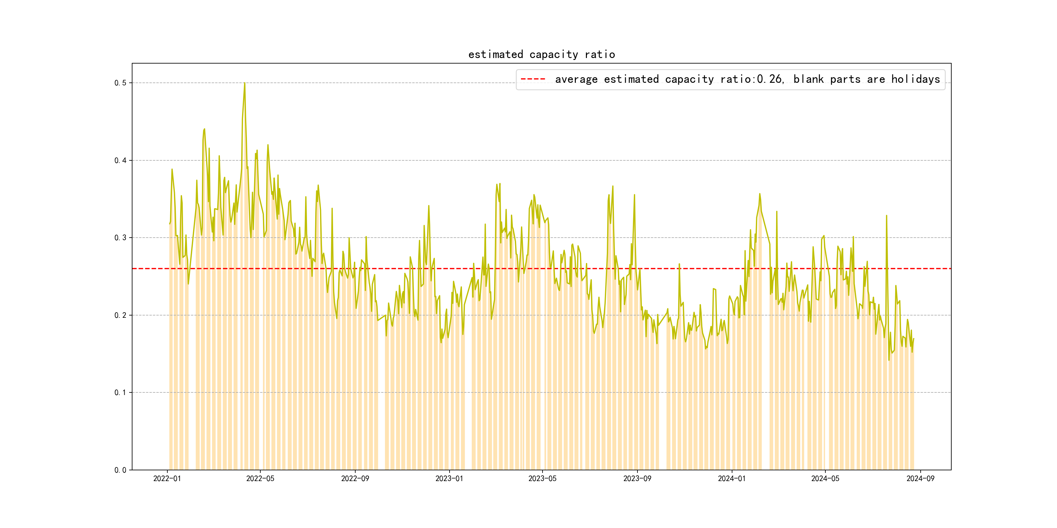This screenshot has width=1057, height=528.
Task: Click the highest peak reaching 0.5
Action: point(245,84)
